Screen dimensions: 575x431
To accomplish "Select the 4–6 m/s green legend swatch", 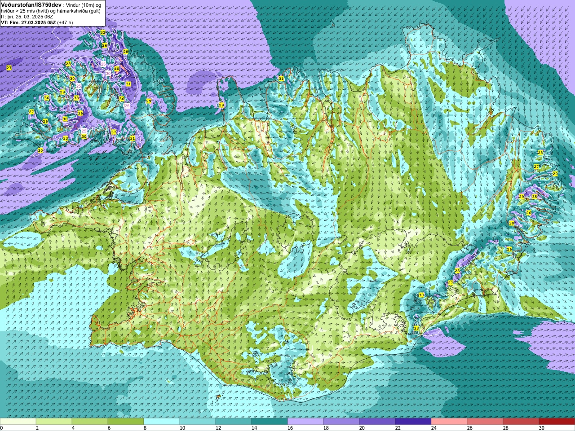I will pyautogui.click(x=90, y=422).
